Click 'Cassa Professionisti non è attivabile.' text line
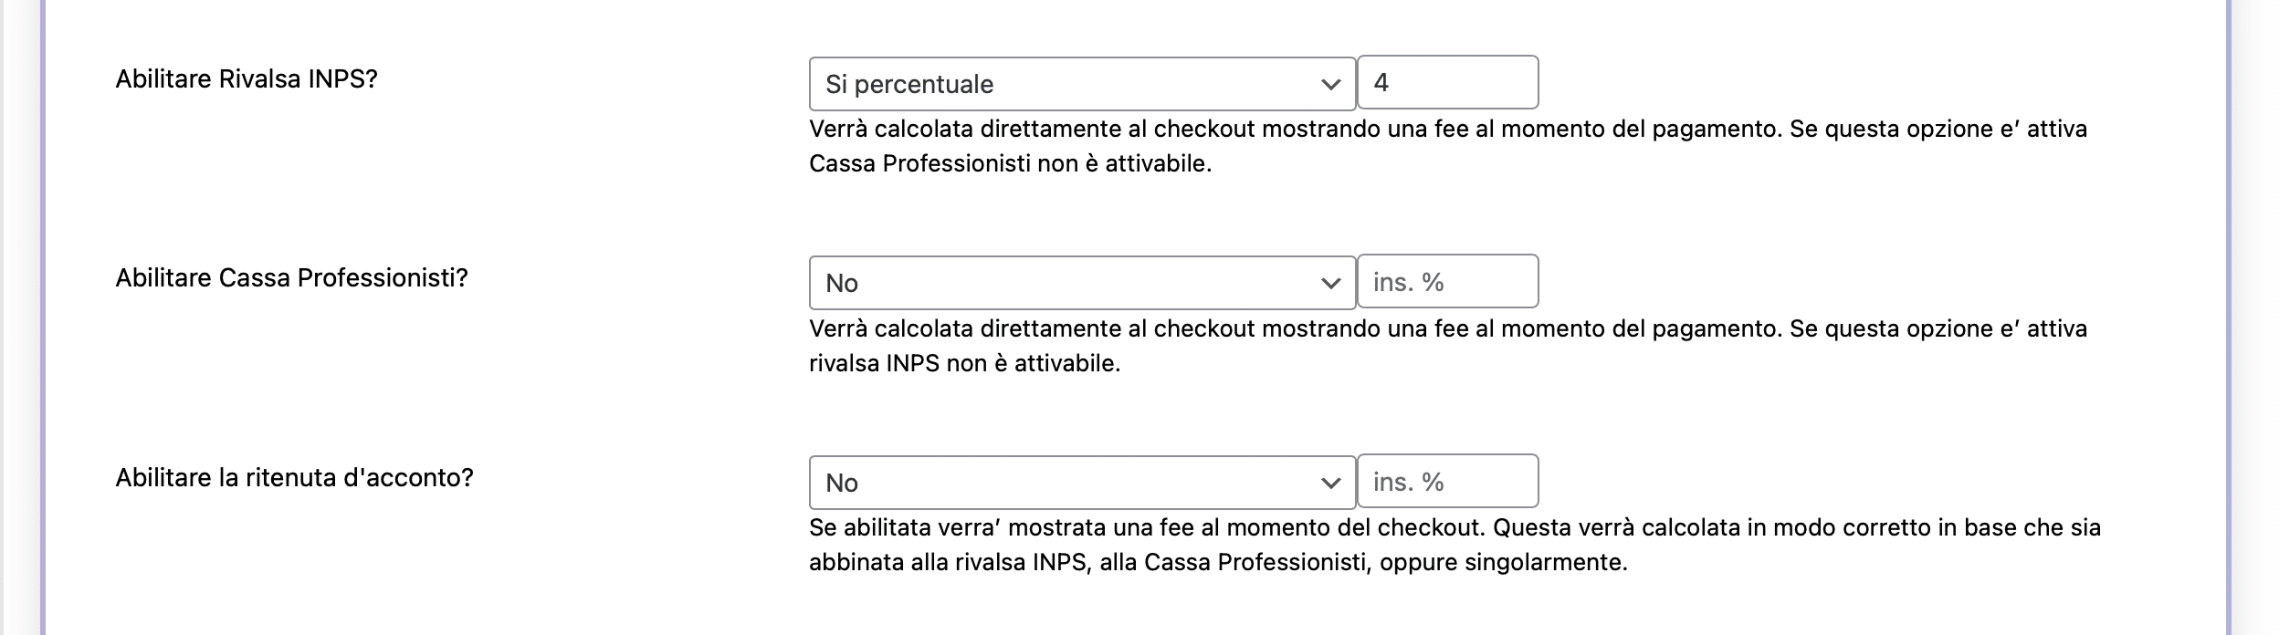The image size is (2279, 635). tap(1010, 164)
